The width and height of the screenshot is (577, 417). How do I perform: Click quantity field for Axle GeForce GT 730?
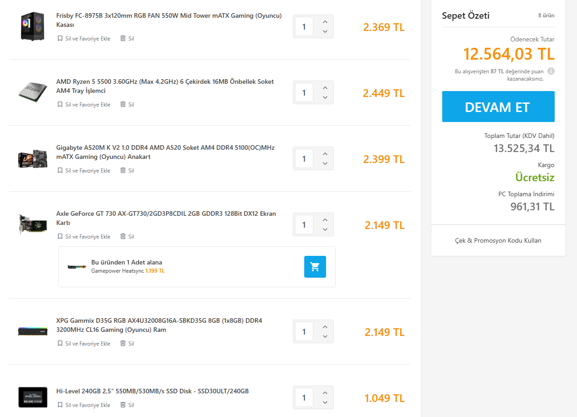304,225
